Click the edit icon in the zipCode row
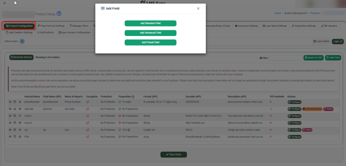346x166 pixels. pyautogui.click(x=20, y=109)
